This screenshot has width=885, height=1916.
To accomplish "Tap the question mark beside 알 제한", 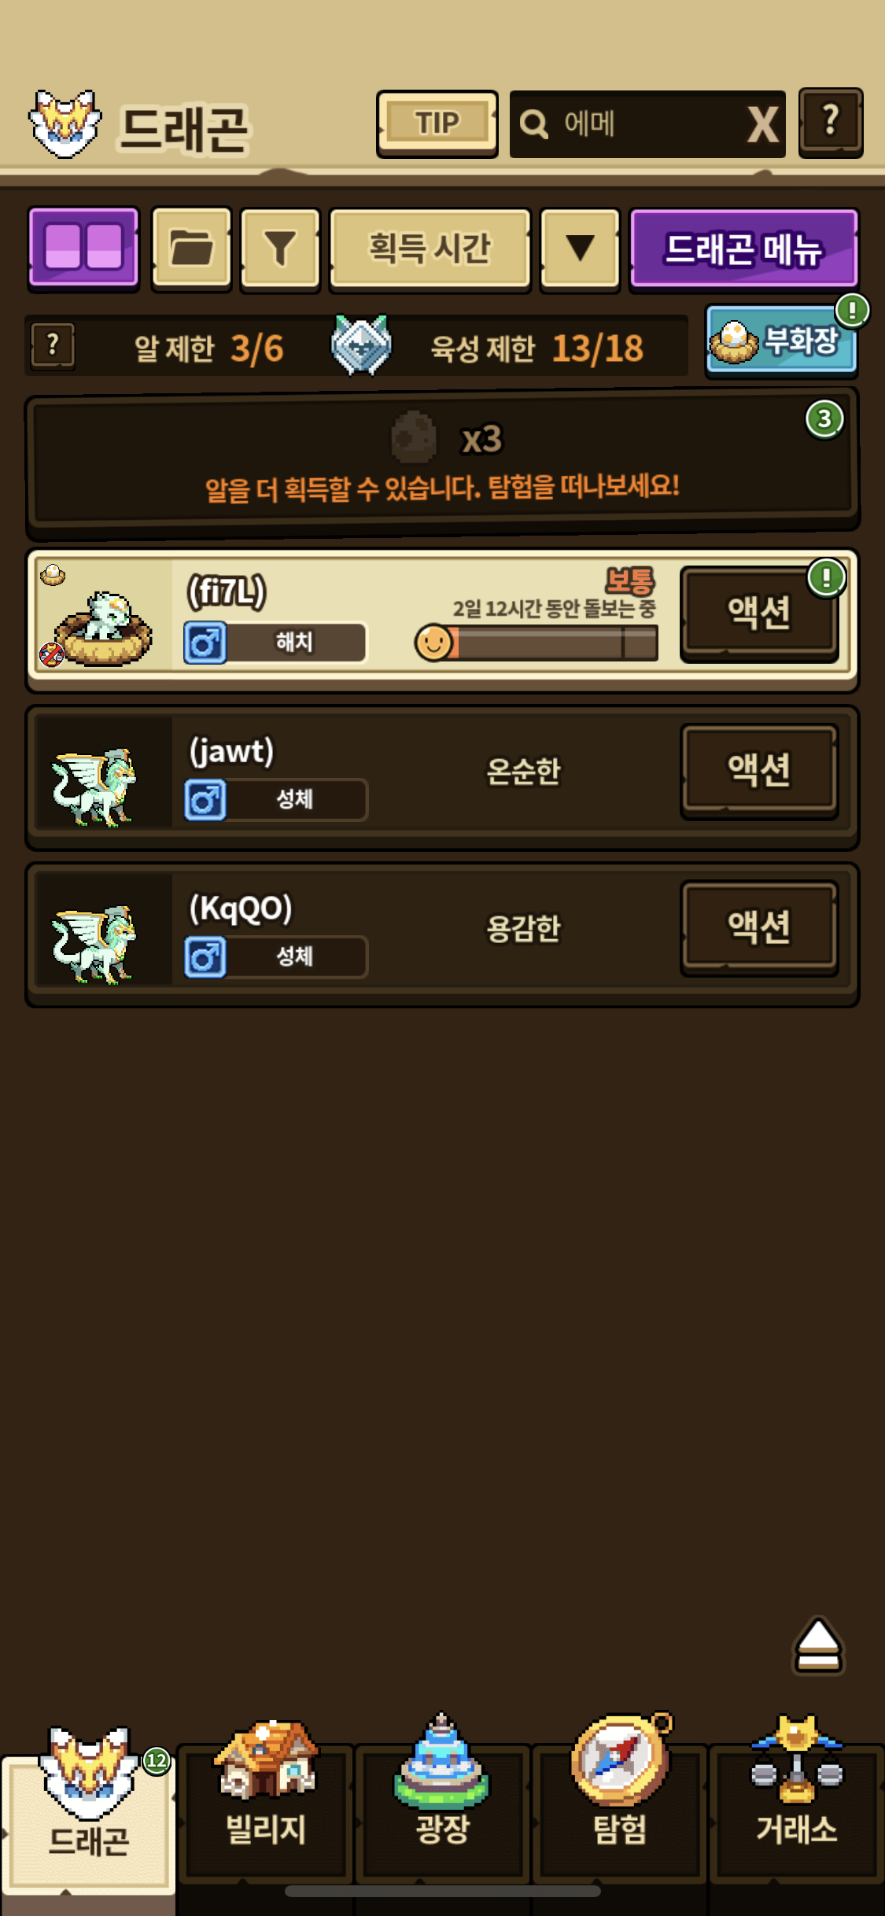I will click(53, 345).
